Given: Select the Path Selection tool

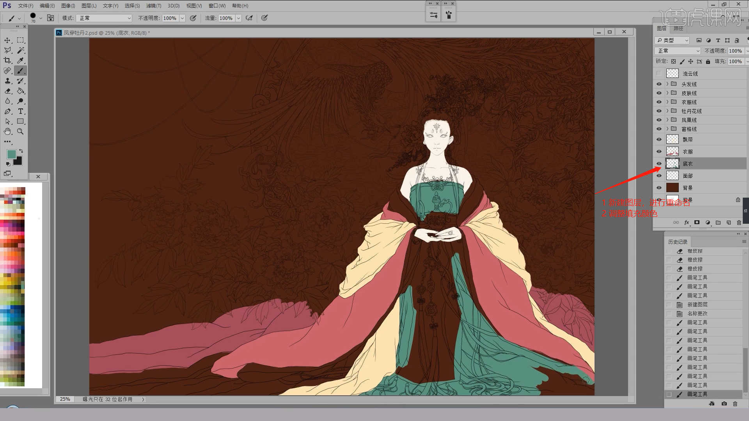Looking at the screenshot, I should pos(7,121).
